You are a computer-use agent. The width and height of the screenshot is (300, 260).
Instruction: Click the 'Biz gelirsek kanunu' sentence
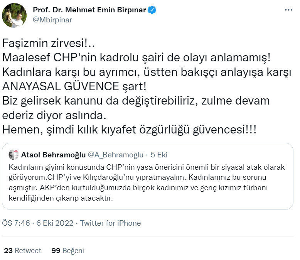[x=136, y=108]
